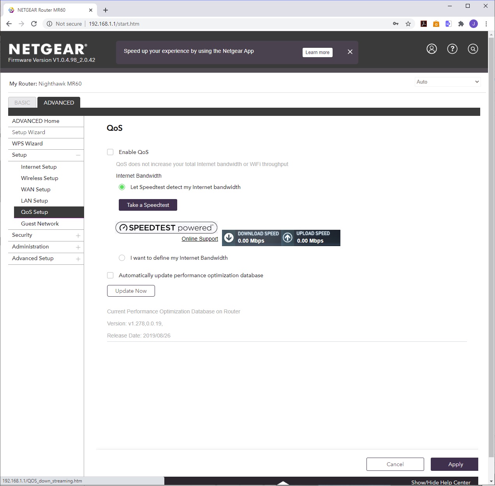Click Take a Speedtest button
This screenshot has width=495, height=486.
pyautogui.click(x=148, y=205)
